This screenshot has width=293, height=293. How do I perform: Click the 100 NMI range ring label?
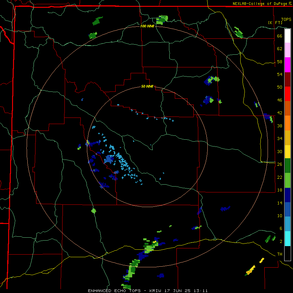(x=147, y=26)
